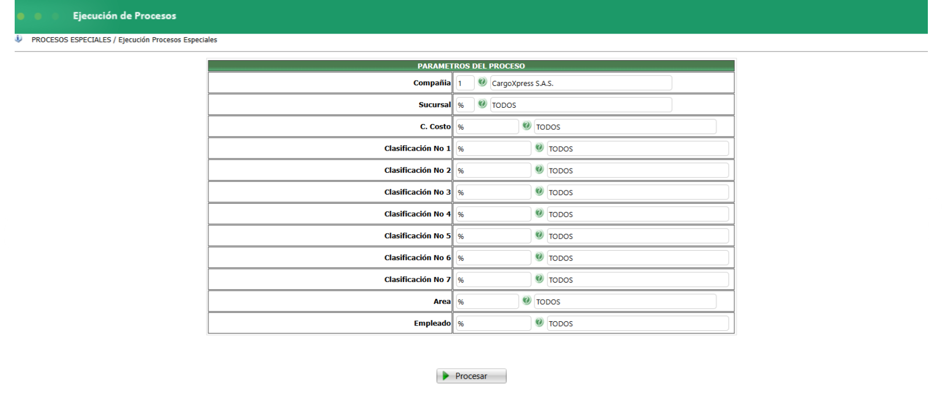Click the Sucursal label
The image size is (942, 393).
tap(434, 105)
